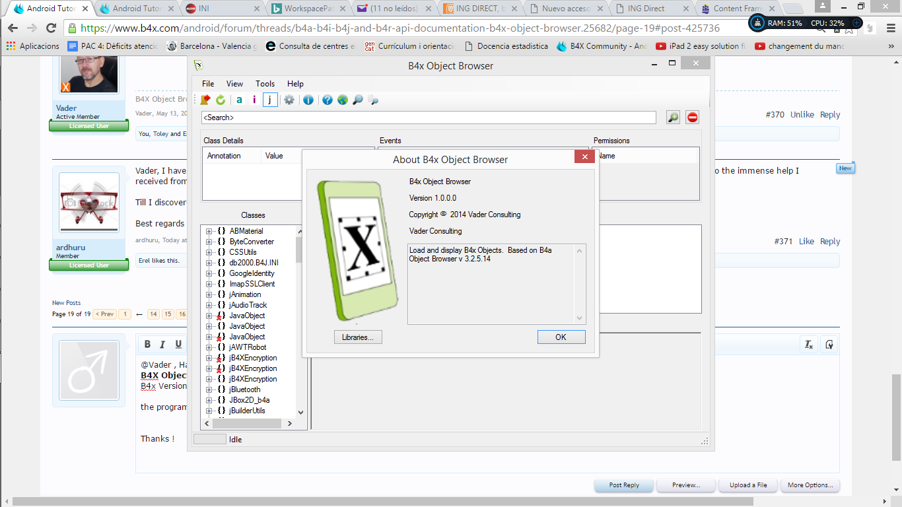Image resolution: width=902 pixels, height=507 pixels.
Task: Click the Unlike link on post #370
Action: (x=802, y=115)
